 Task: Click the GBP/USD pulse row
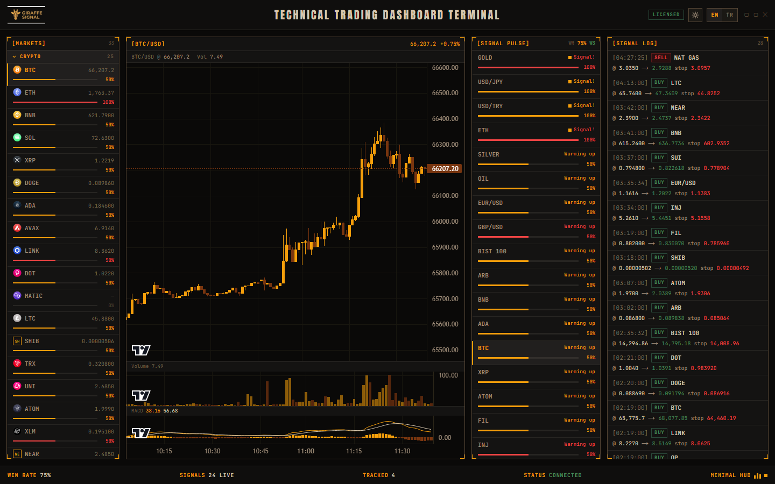point(537,232)
